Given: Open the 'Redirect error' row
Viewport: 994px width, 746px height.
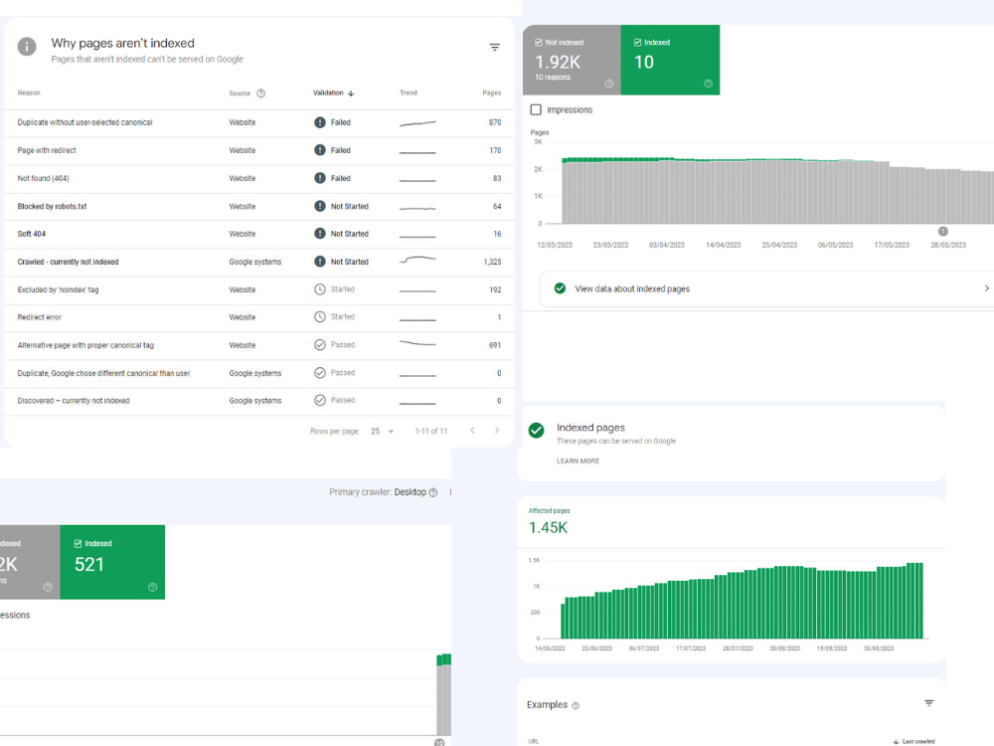Looking at the screenshot, I should pos(258,316).
